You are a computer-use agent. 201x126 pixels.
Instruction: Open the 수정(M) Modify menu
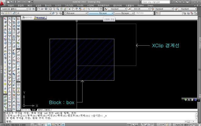90,5
